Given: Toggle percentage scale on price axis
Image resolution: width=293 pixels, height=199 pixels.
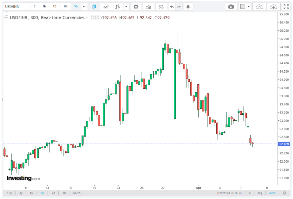Looking at the screenshot, I should [250, 193].
